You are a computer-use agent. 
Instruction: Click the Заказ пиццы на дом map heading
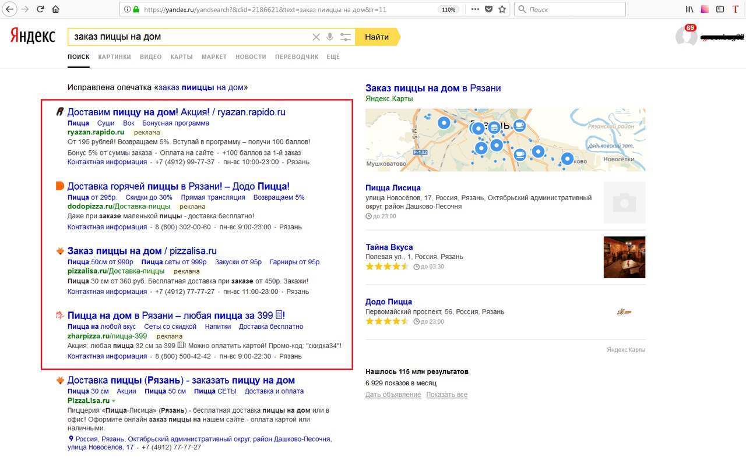pos(433,88)
